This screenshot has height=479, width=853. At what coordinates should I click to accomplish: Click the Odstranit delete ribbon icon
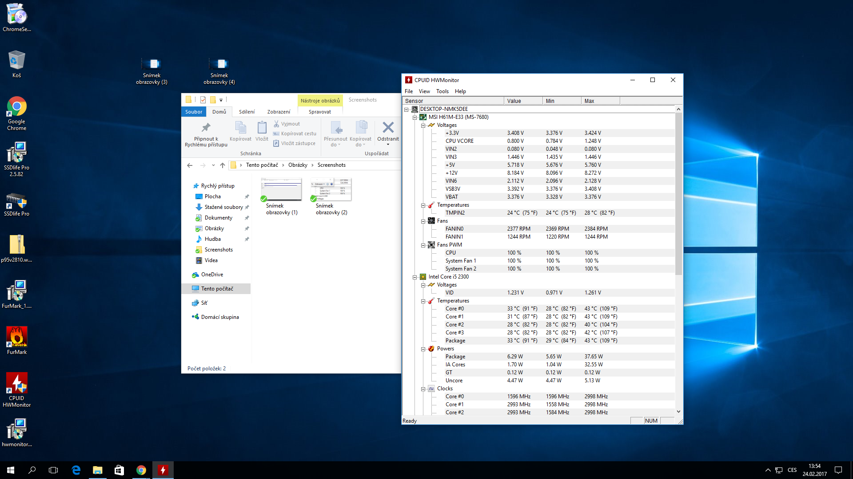point(388,128)
